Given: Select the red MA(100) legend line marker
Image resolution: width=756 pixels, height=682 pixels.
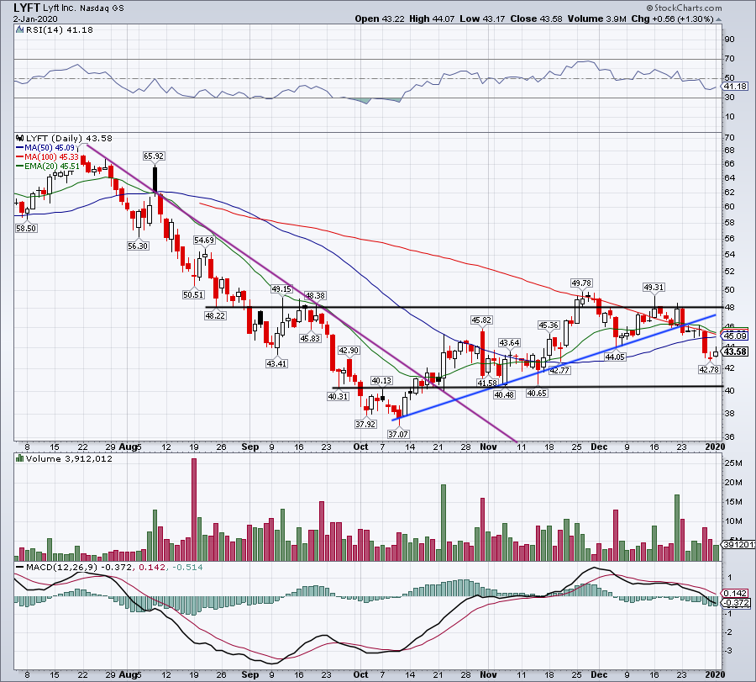Looking at the screenshot, I should click(20, 157).
